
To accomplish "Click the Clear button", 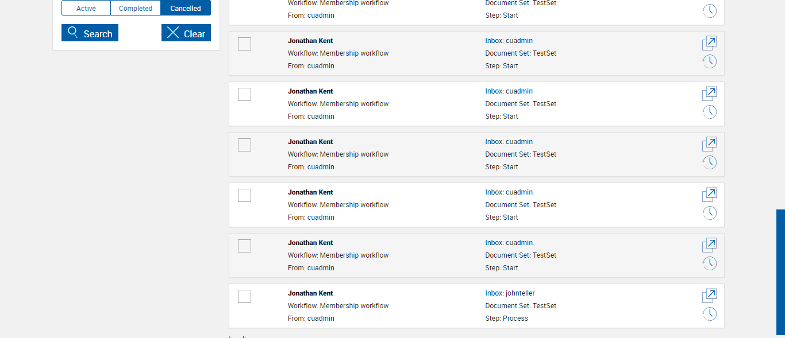I will [x=186, y=33].
